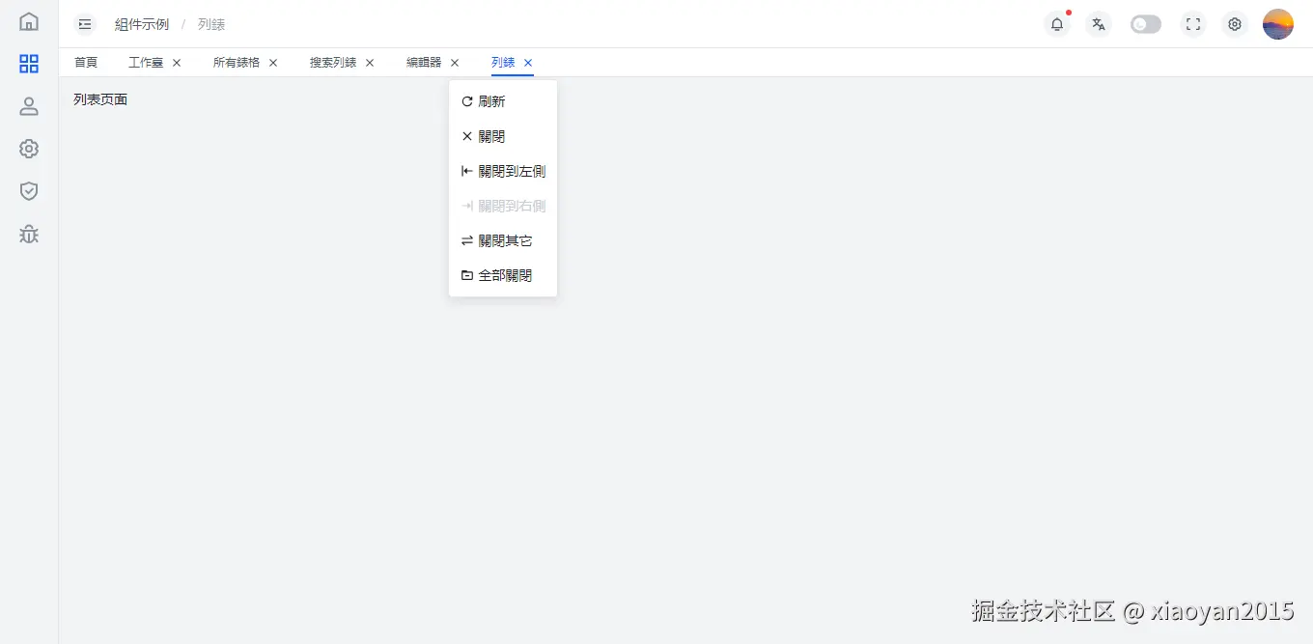The height and width of the screenshot is (644, 1313).
Task: Open the shield check icon in sidebar
Action: pyautogui.click(x=29, y=191)
